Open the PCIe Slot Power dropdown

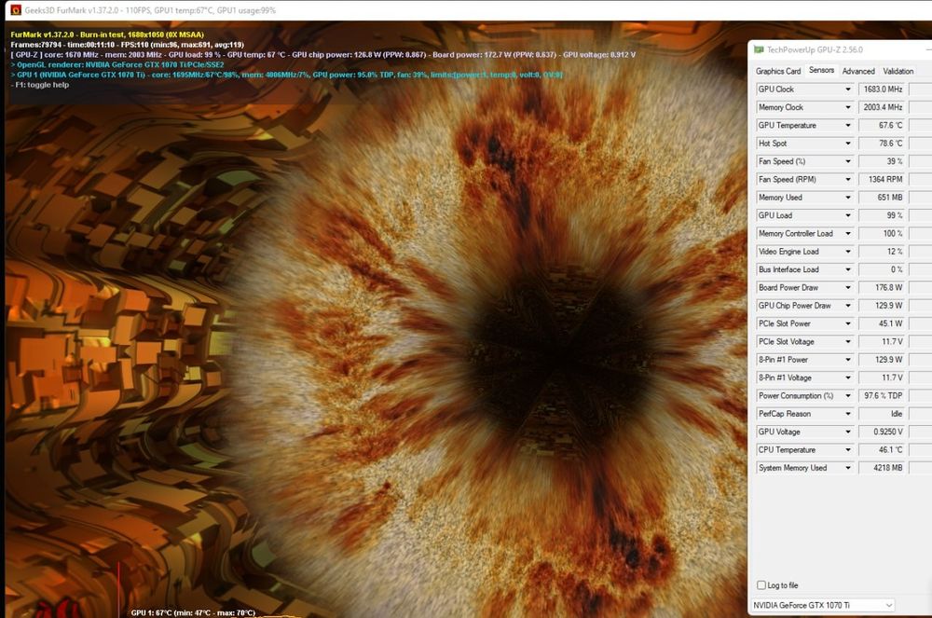click(848, 323)
